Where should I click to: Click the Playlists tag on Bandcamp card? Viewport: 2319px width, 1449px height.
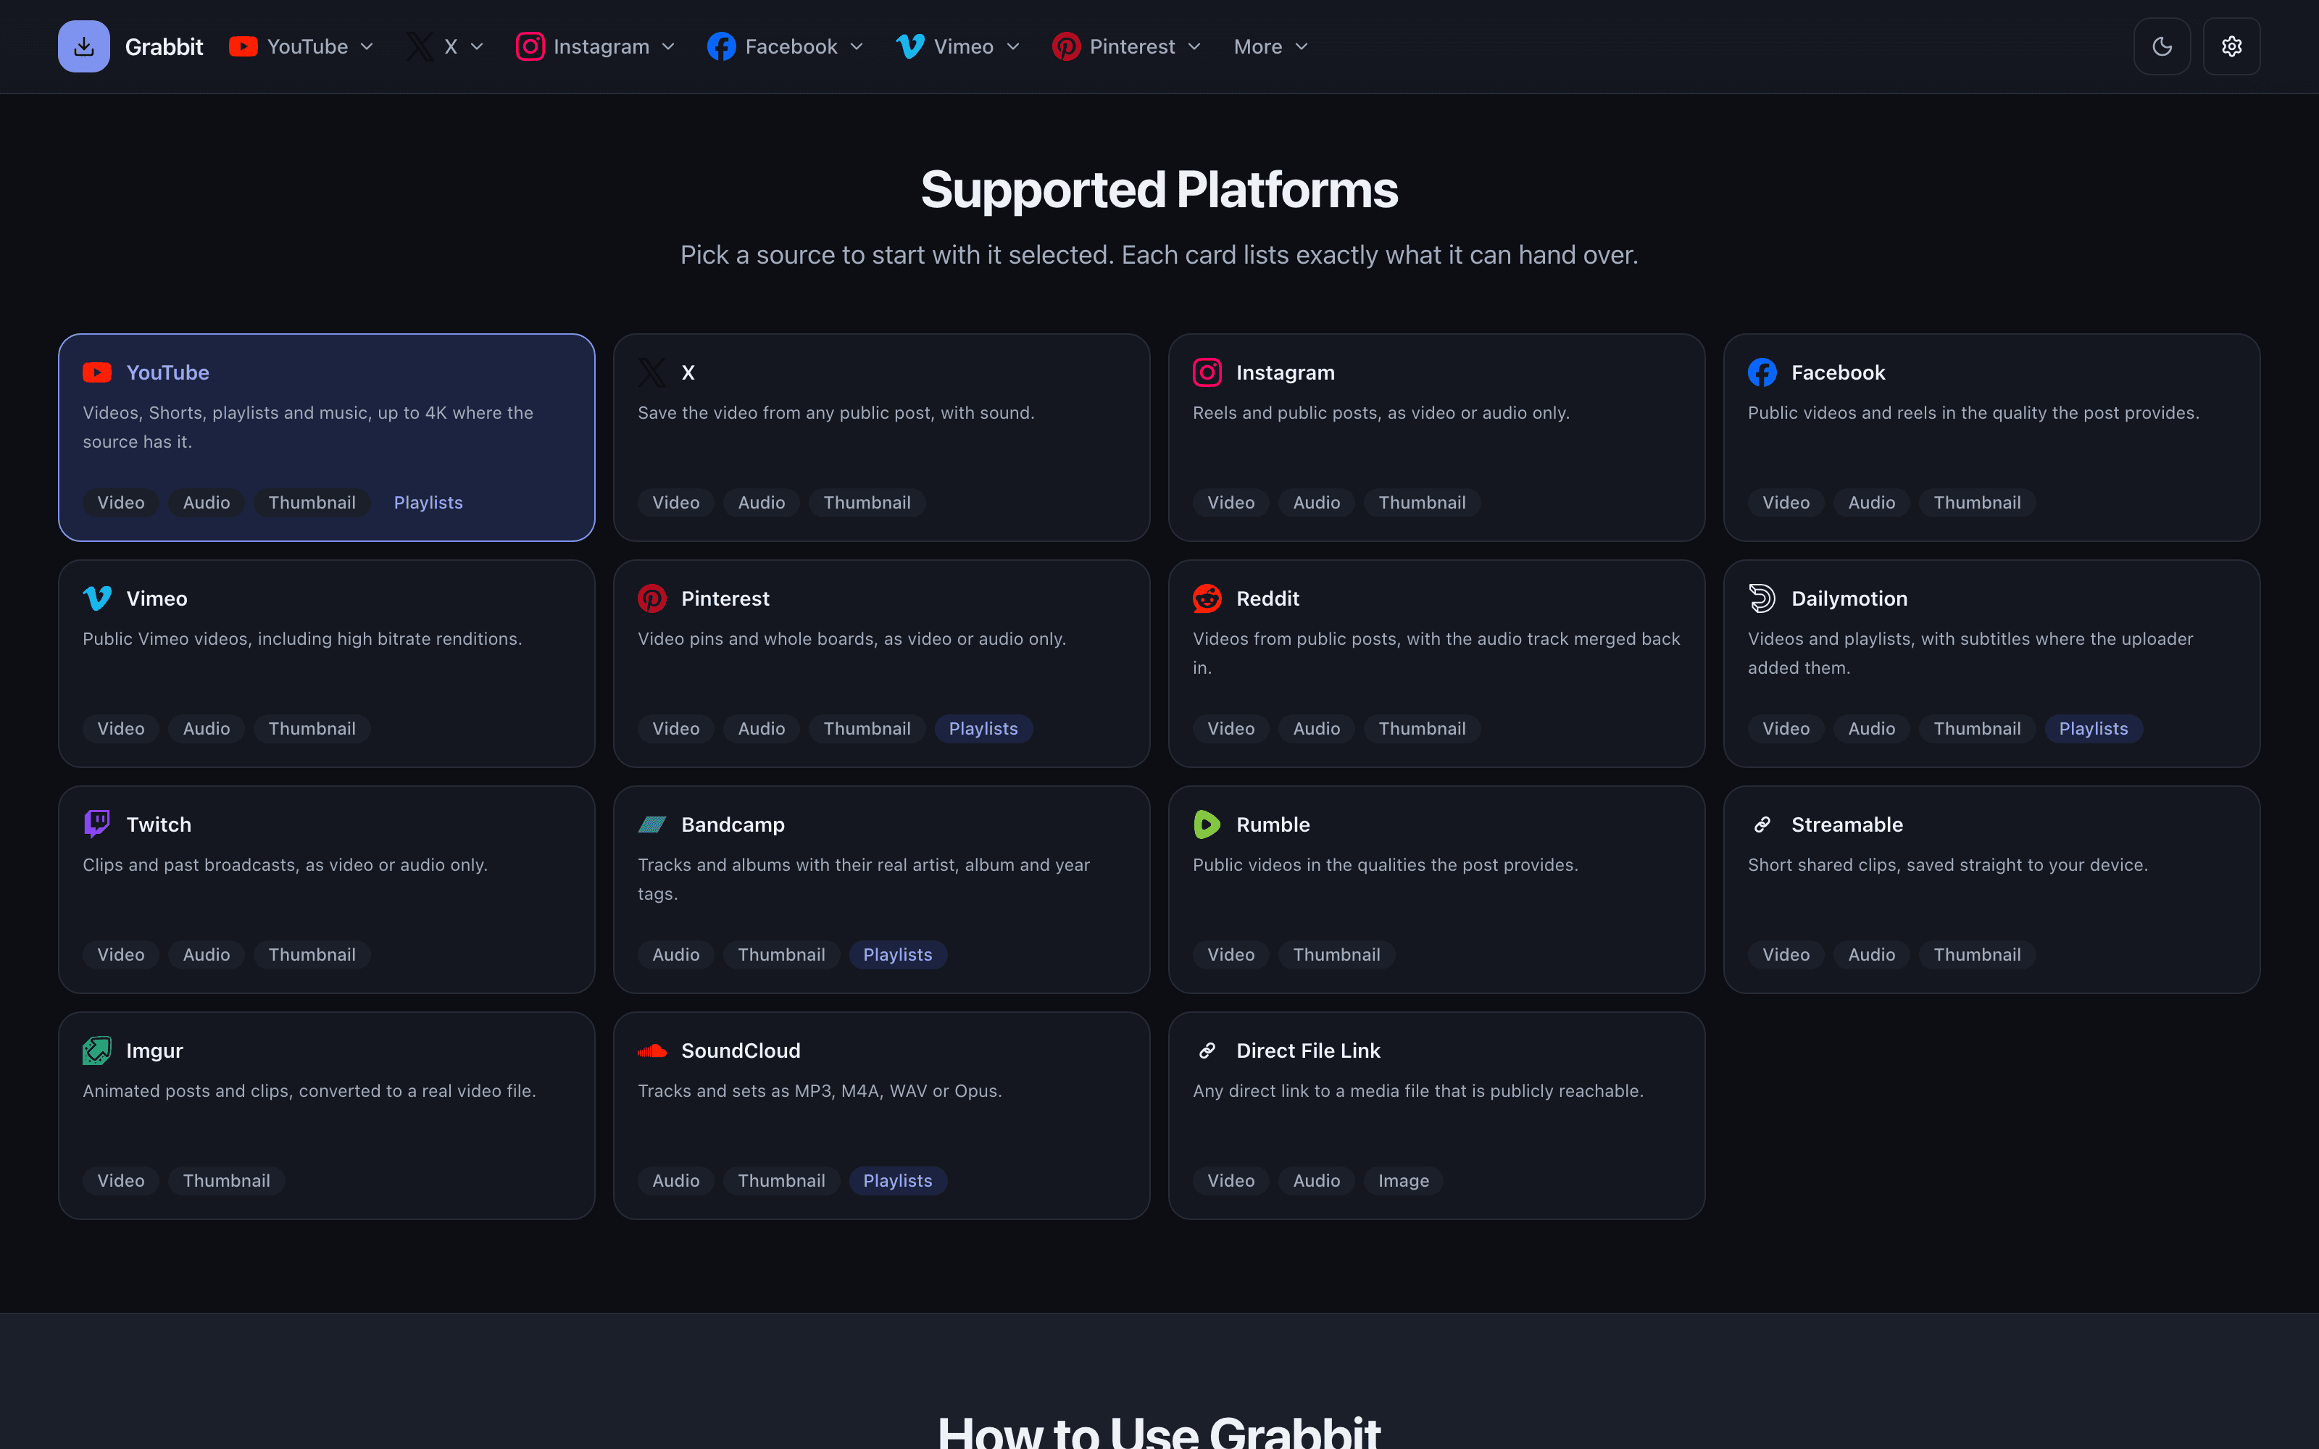[897, 954]
